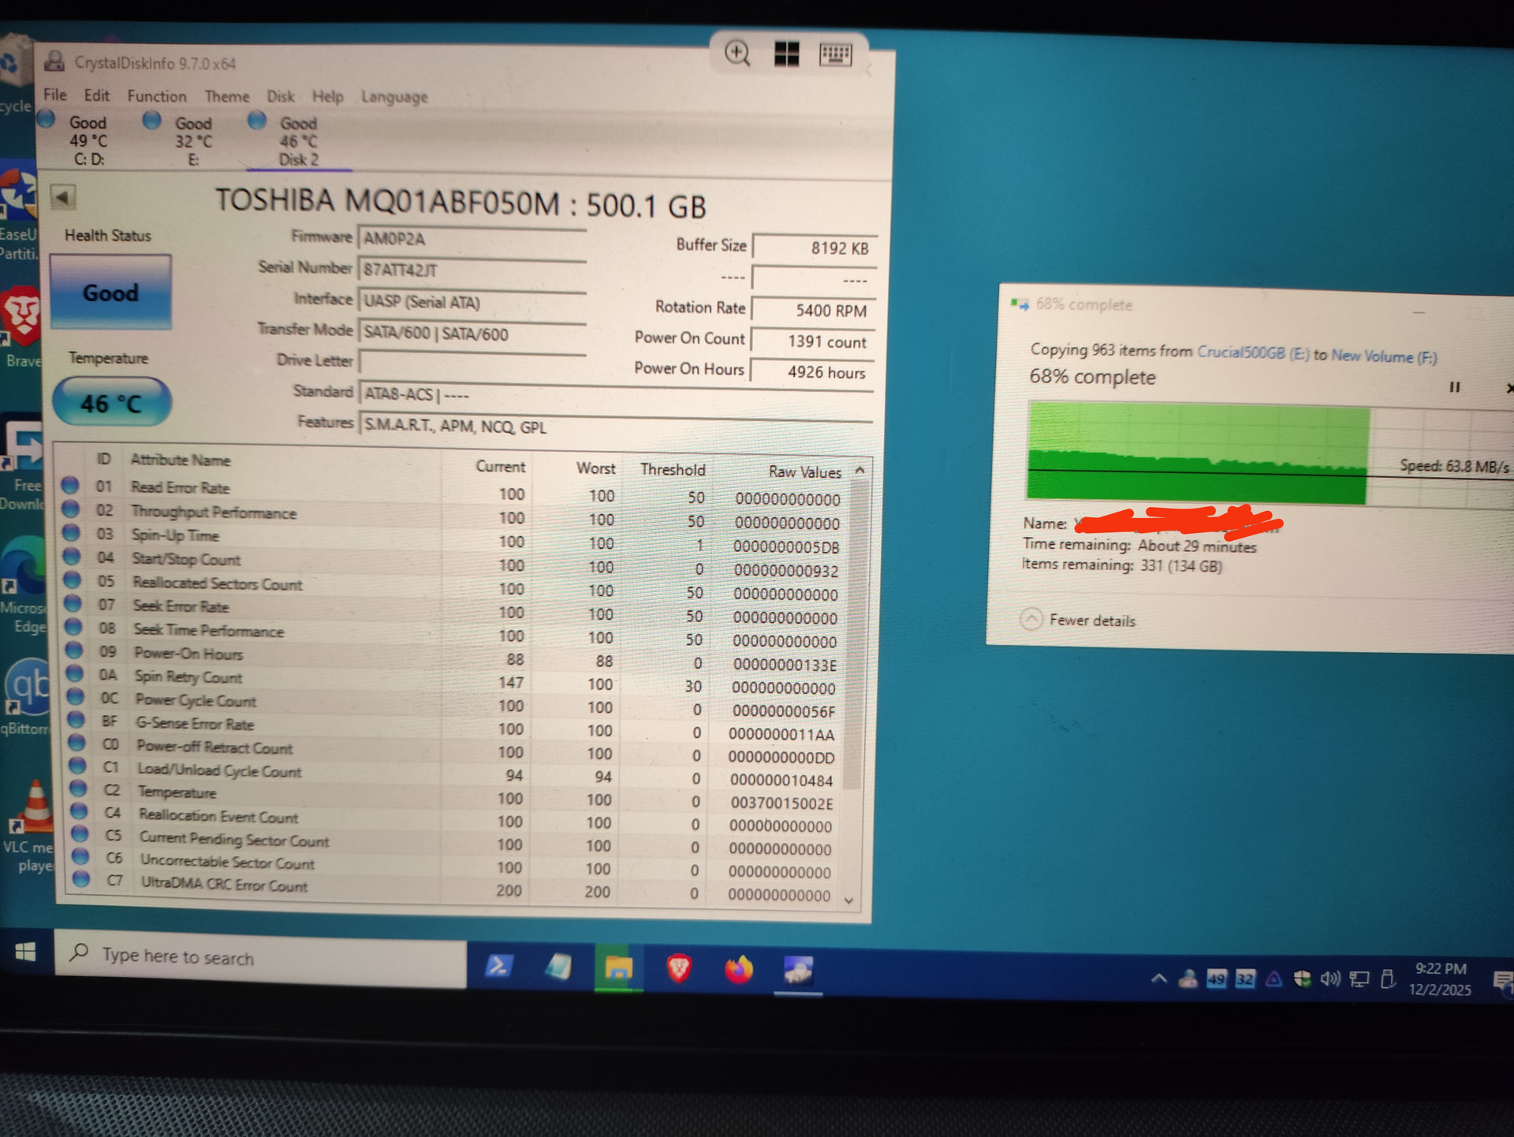
Task: Select the C: D: disk tab
Action: point(87,140)
